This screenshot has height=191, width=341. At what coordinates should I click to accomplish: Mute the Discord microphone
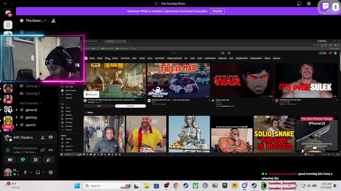pyautogui.click(x=25, y=172)
